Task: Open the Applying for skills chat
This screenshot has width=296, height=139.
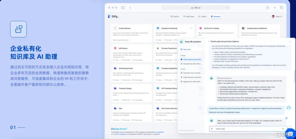Action: [x=191, y=82]
